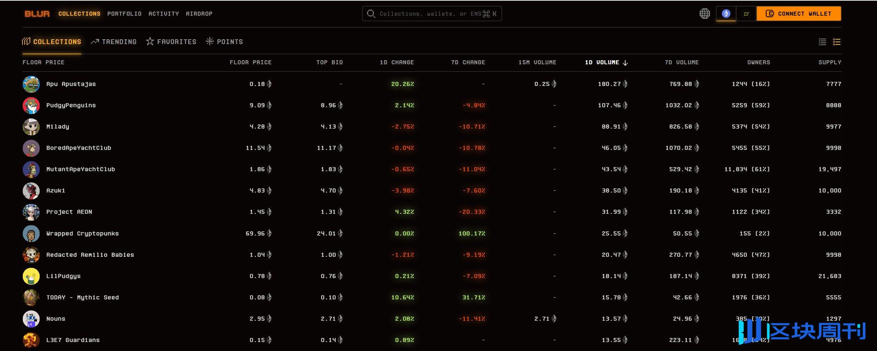877x351 pixels.
Task: Open the Collections top nav item
Action: tap(79, 14)
